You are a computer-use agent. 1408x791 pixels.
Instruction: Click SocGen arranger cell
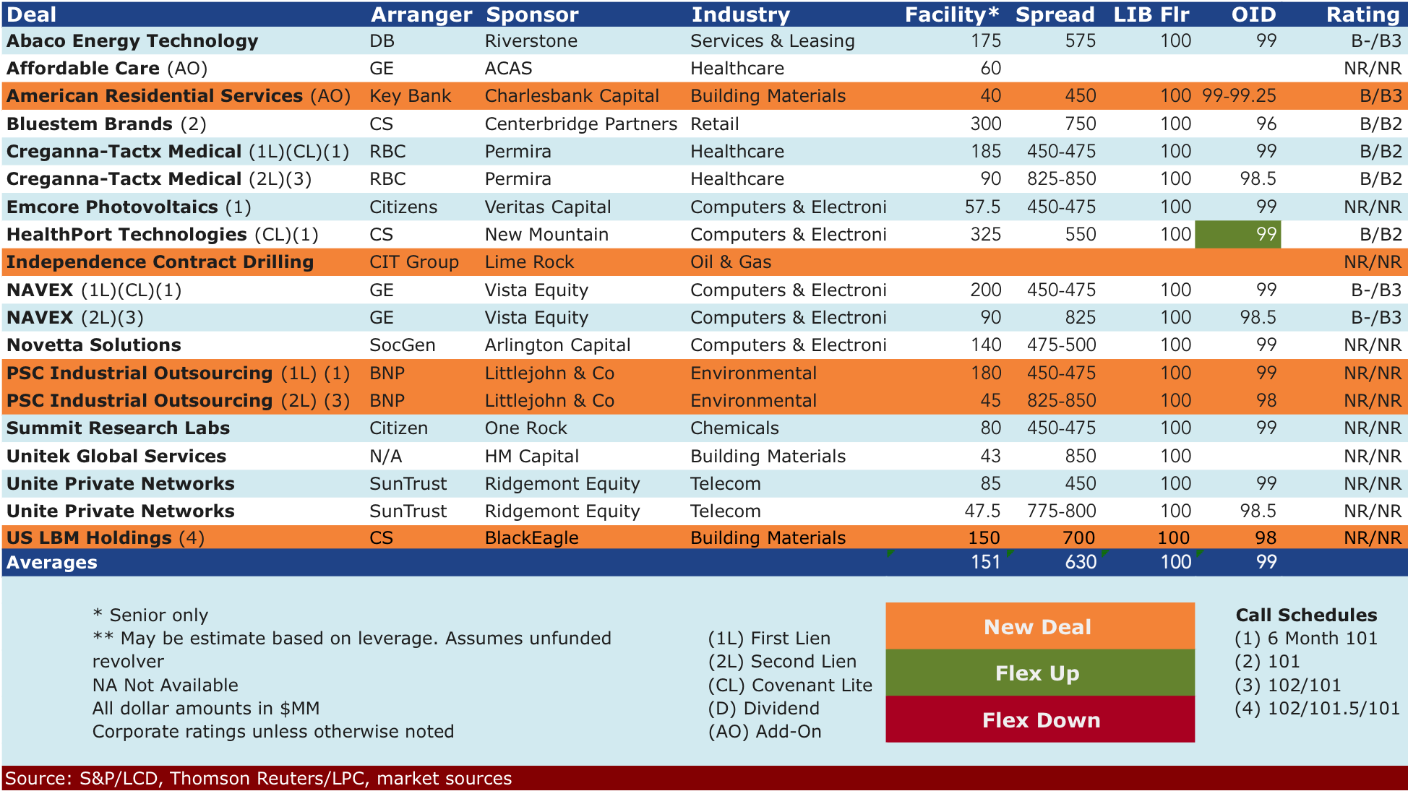coord(403,345)
